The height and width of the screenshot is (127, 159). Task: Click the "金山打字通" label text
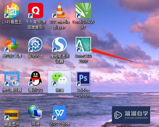12,56
